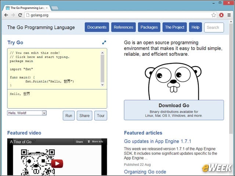Open the Chrome hamburger menu
Image resolution: width=235 pixels, height=176 pixels.
point(229,15)
